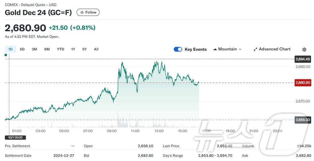Click the 2,694.49 day high price label

(x=303, y=59)
